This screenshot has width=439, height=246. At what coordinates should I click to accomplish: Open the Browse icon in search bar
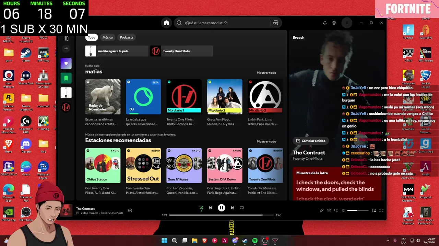click(275, 23)
